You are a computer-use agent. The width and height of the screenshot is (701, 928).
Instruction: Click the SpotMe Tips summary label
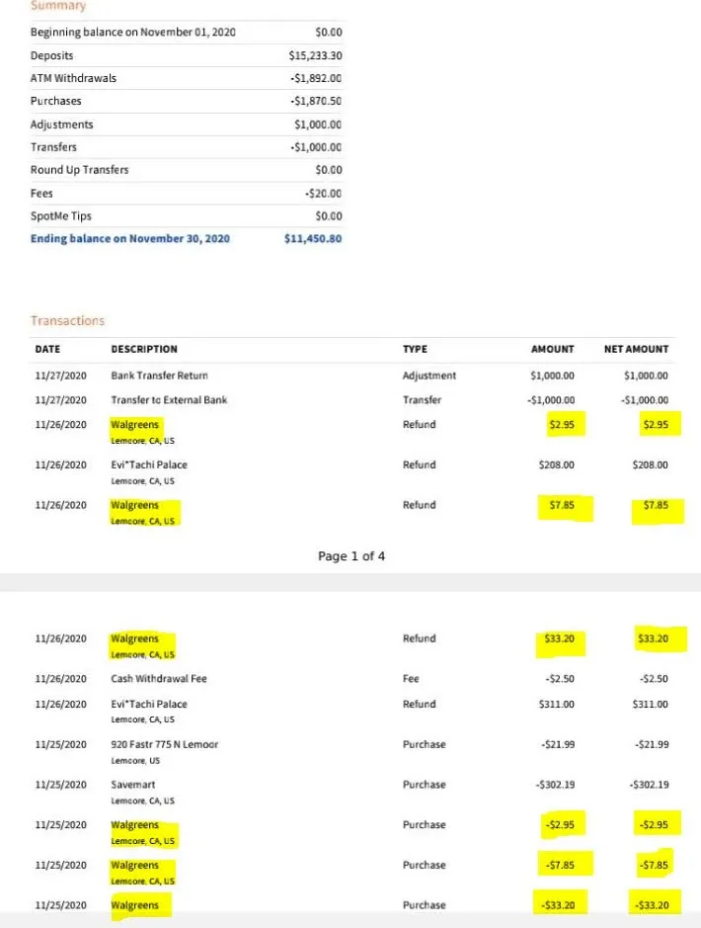(x=62, y=215)
